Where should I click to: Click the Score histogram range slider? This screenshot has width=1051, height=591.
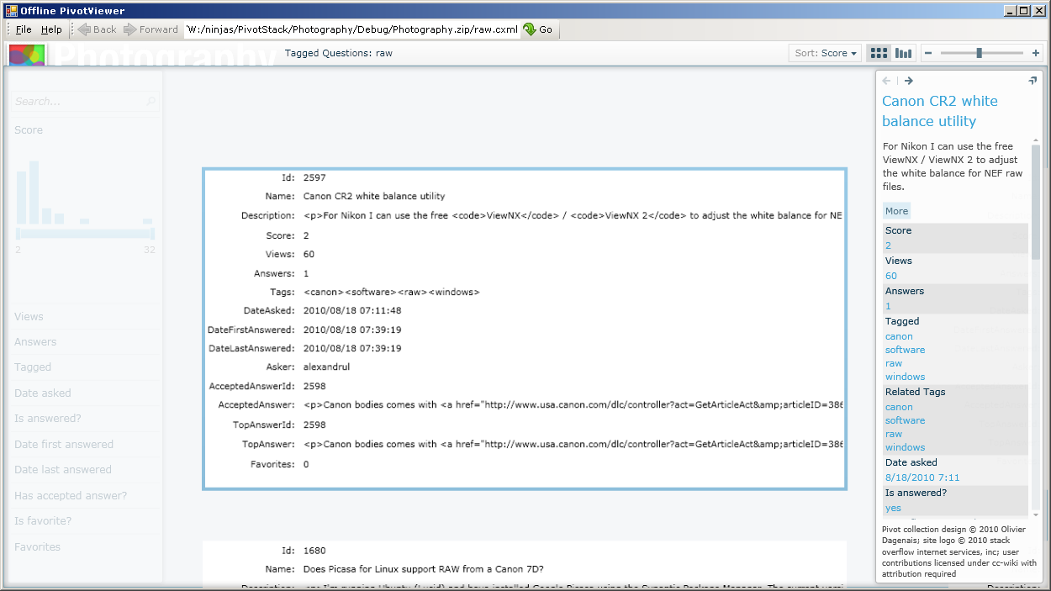click(84, 233)
